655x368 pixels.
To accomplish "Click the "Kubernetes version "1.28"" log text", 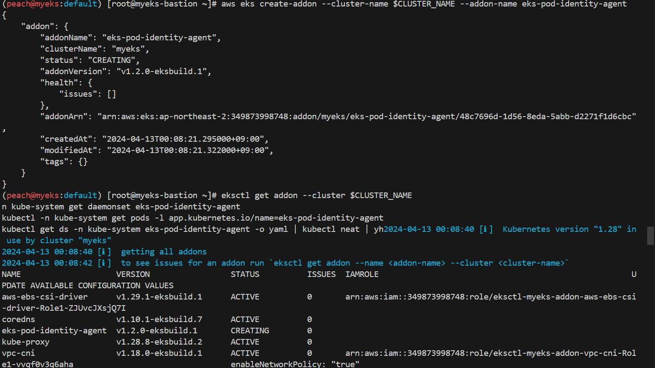I will [562, 229].
